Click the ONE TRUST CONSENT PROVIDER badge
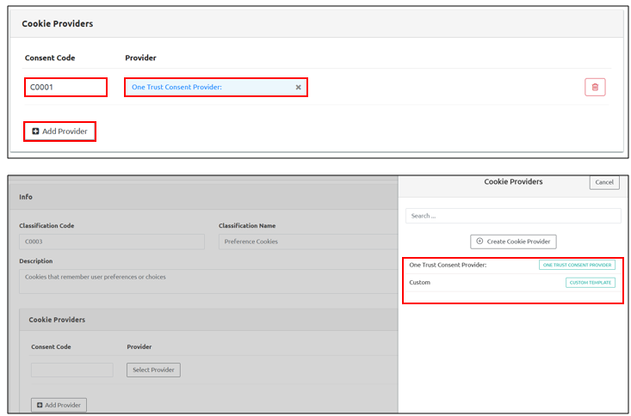Image resolution: width=631 pixels, height=416 pixels. (x=577, y=265)
